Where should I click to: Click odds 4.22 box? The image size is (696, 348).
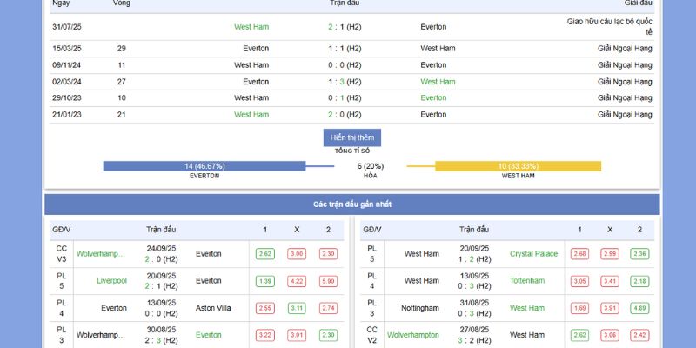[297, 281]
